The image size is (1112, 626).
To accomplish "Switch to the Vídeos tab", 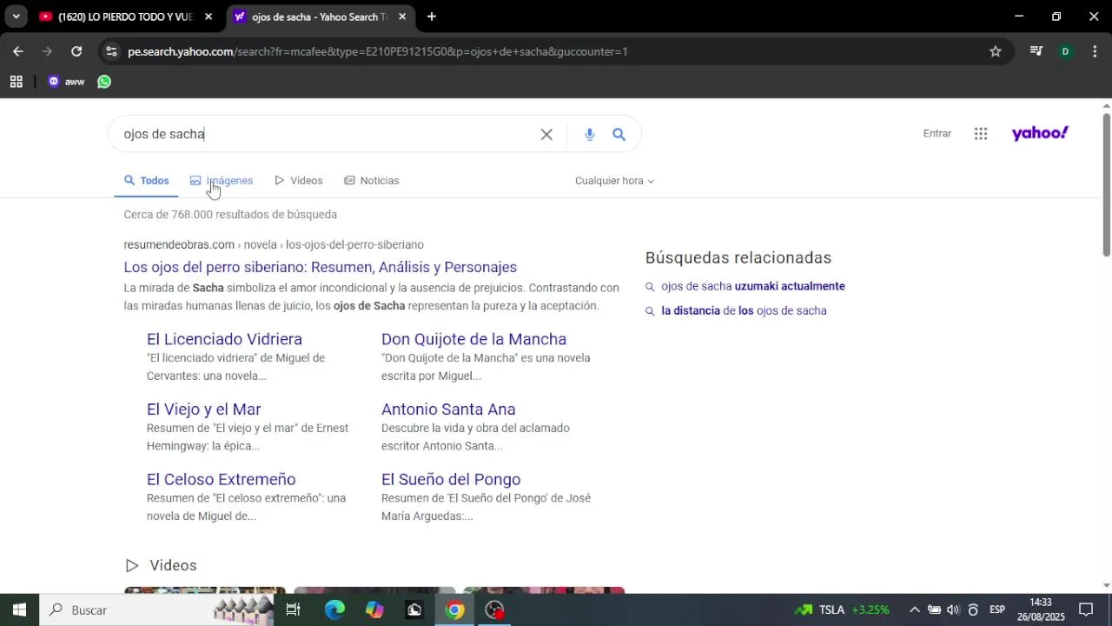I will click(299, 181).
